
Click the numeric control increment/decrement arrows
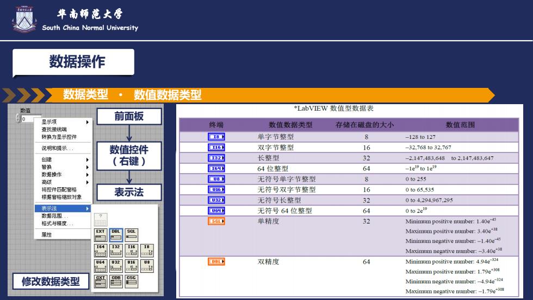18,119
